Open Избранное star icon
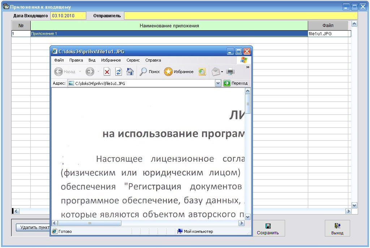370x248 pixels. click(168, 72)
